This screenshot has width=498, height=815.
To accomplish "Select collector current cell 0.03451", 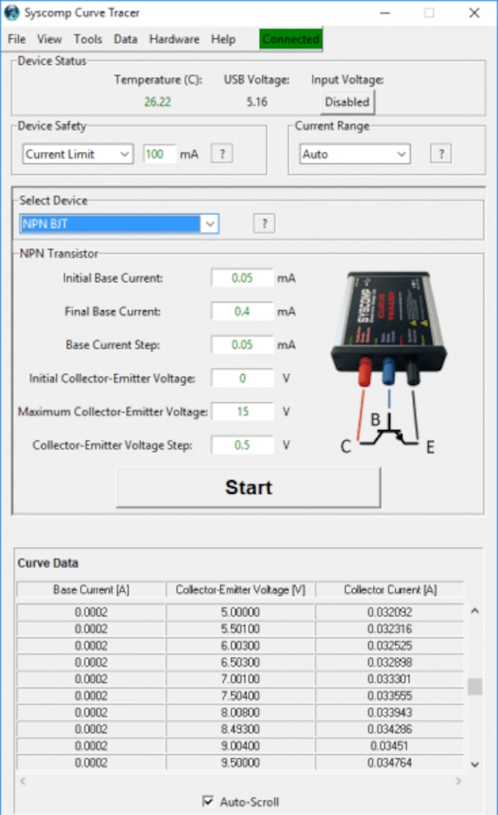I will pos(390,746).
